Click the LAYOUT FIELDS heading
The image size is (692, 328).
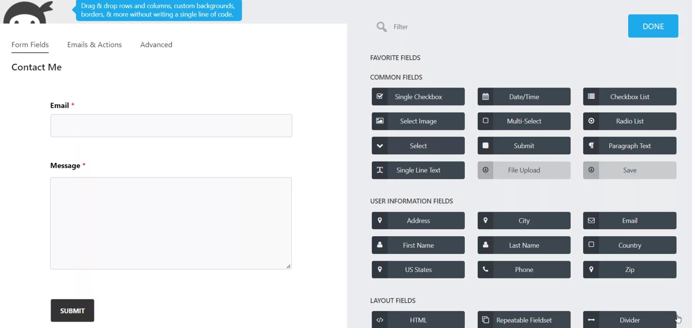tap(393, 300)
